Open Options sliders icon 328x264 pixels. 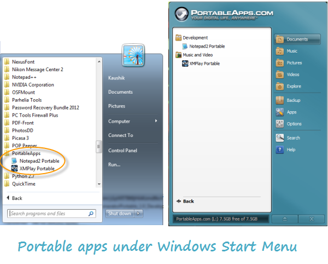tap(280, 124)
